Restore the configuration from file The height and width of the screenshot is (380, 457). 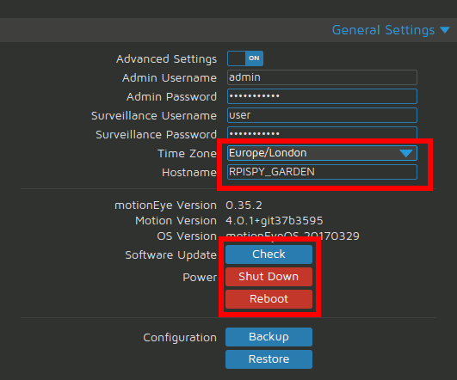tap(269, 359)
